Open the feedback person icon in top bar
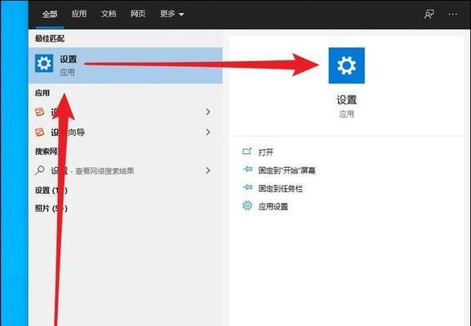Screen dimensions: 471x326 (429, 14)
